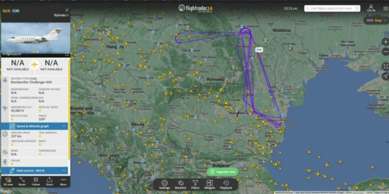Zoom in the map with plus button

[x=386, y=42]
